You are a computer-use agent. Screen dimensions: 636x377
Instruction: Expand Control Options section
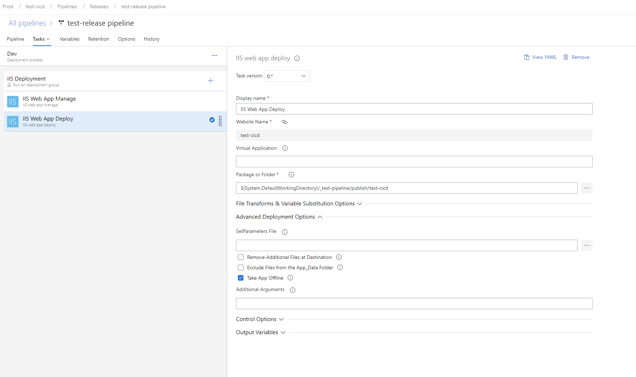260,319
